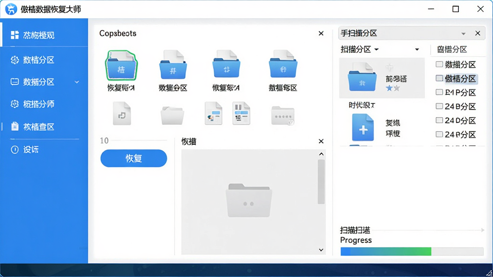Select the empty gray folder icon in the file grid
Viewport: 493px width, 277px height.
(172, 115)
